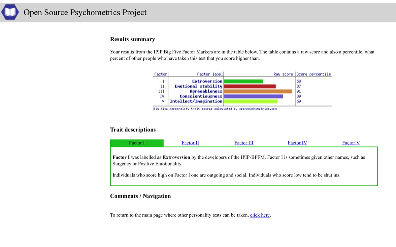The width and height of the screenshot is (396, 247).
Task: Follow the "click here" main page link
Action: click(260, 215)
